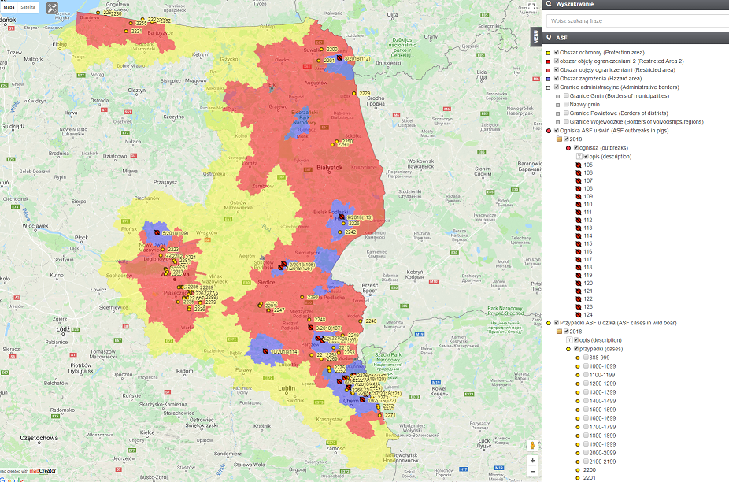This screenshot has width=729, height=482.
Task: Switch to Satelita map view
Action: click(27, 6)
